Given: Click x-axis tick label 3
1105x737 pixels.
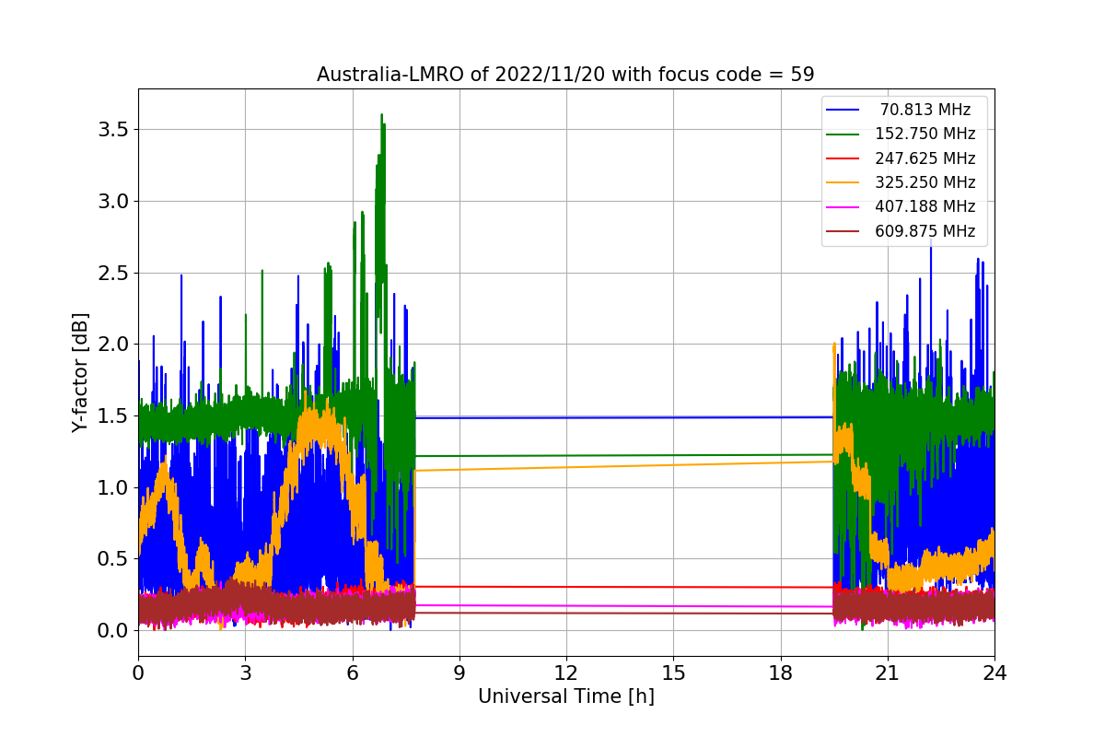Looking at the screenshot, I should coord(245,673).
